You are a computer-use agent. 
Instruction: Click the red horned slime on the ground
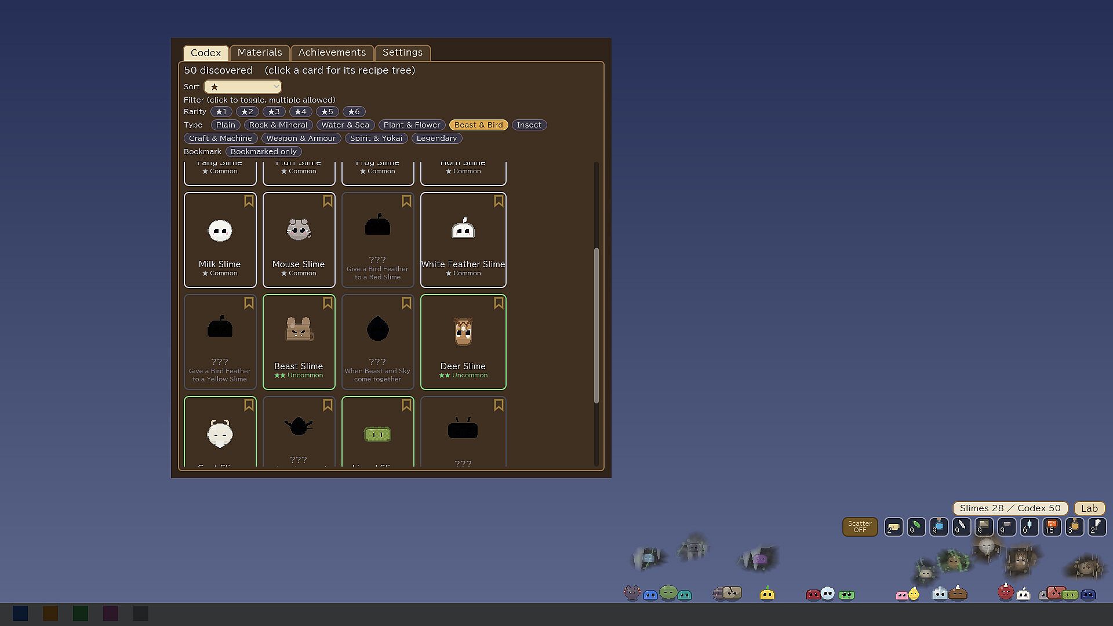[x=1006, y=592]
